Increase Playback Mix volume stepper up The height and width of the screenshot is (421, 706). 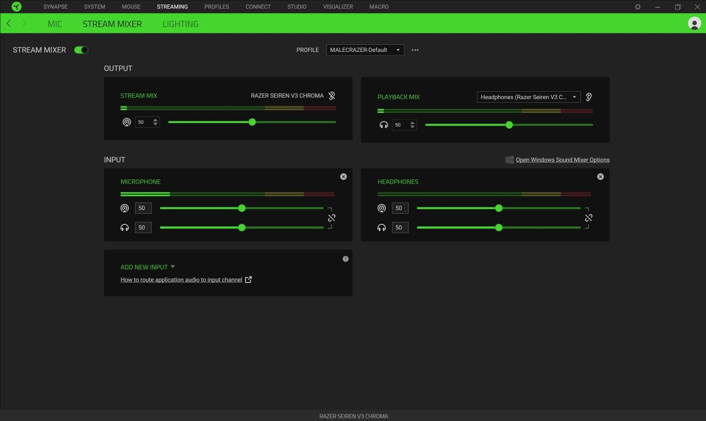[x=413, y=123]
